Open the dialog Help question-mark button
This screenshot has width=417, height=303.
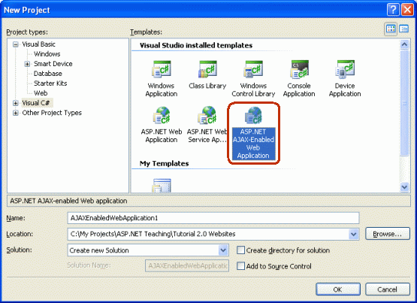point(393,10)
